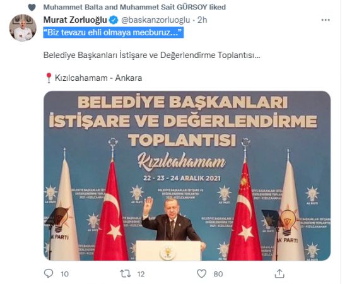
Task: Retweet this post via the retweet icon
Action: (x=126, y=274)
